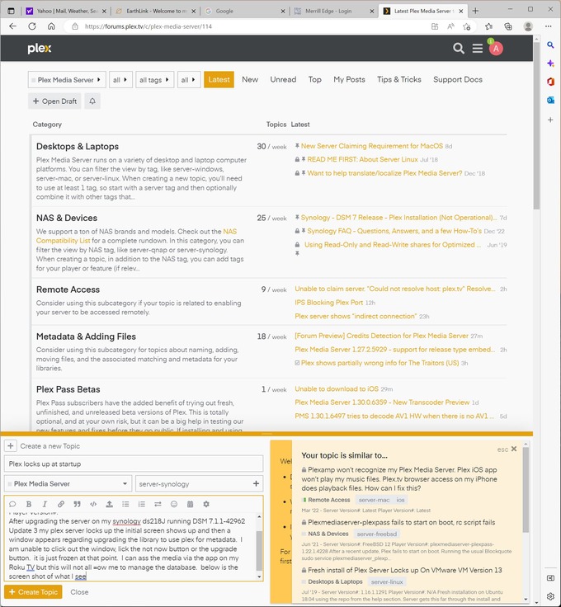561x607 pixels.
Task: Switch to the New tab
Action: point(250,79)
